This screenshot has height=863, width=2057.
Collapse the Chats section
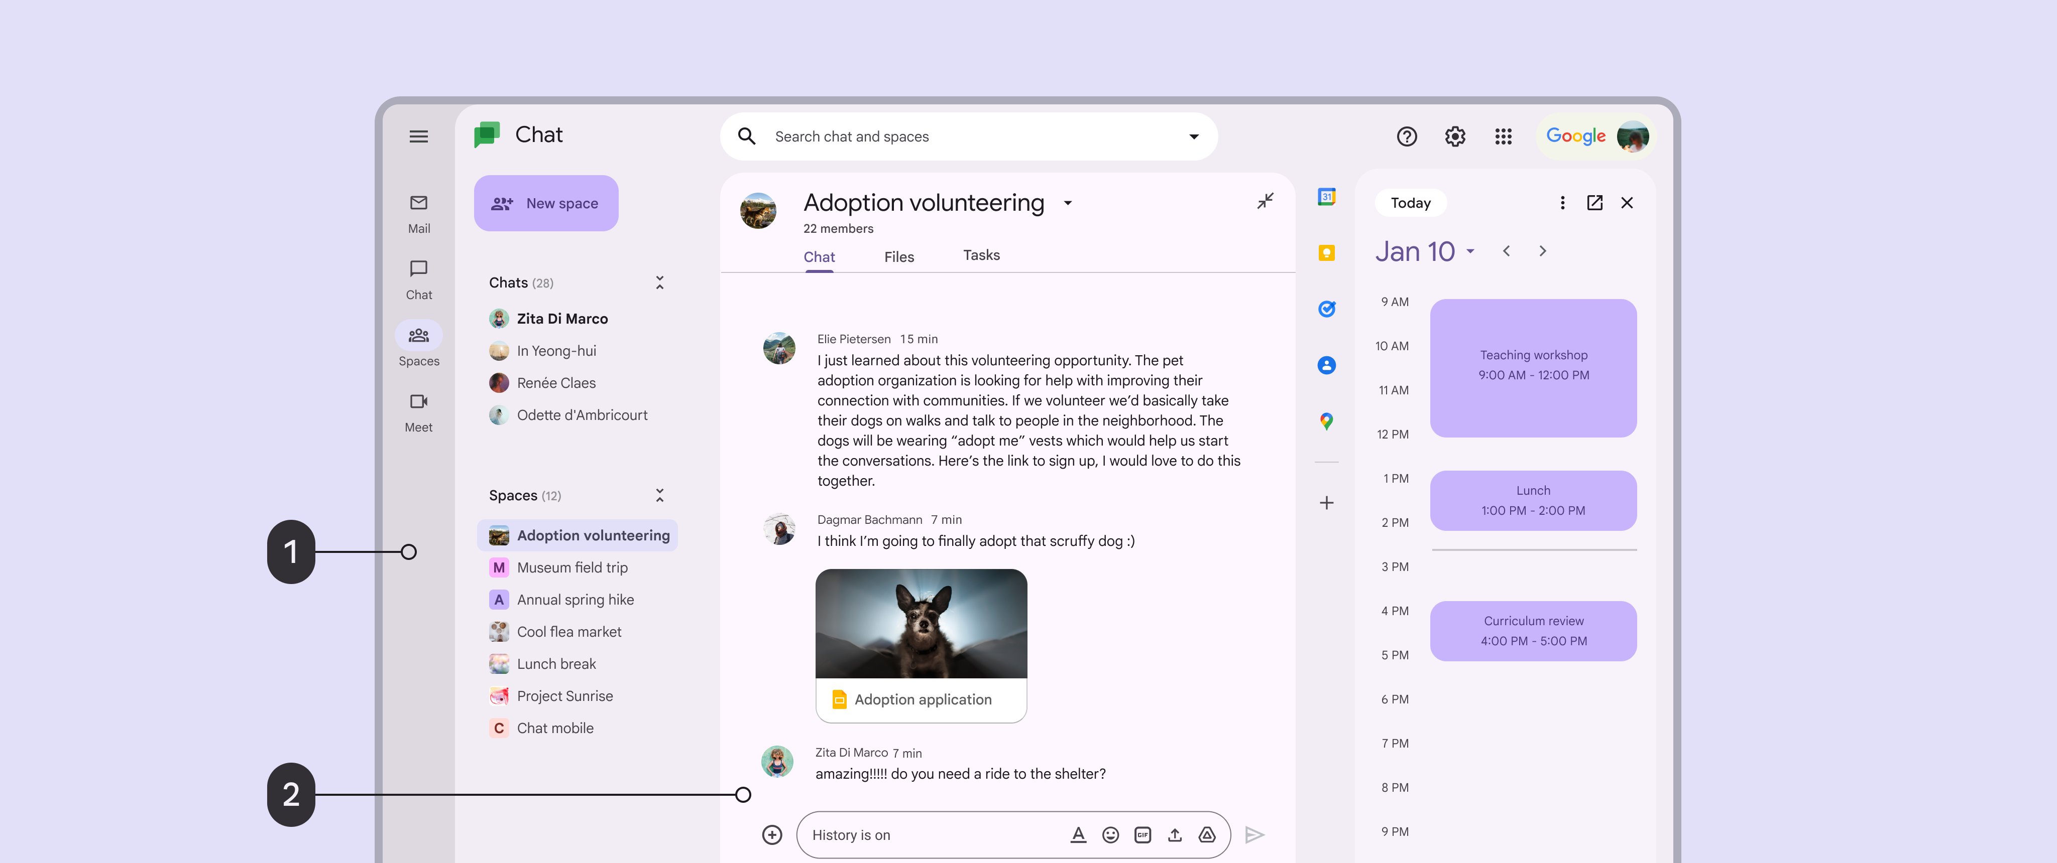659,282
